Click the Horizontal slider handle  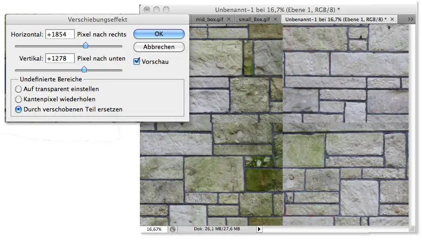coord(85,45)
